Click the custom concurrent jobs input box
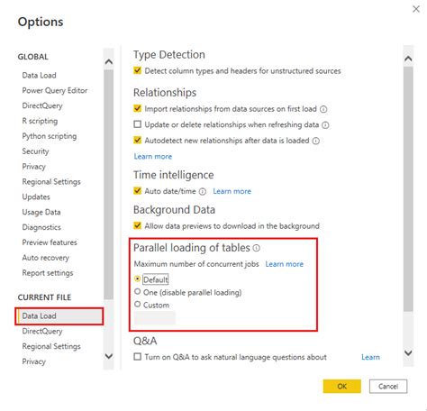The image size is (427, 411). (x=155, y=318)
